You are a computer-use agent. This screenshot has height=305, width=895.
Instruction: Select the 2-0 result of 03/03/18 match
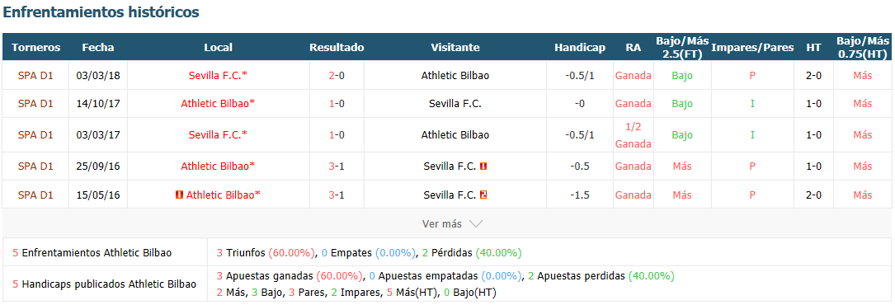pyautogui.click(x=337, y=75)
